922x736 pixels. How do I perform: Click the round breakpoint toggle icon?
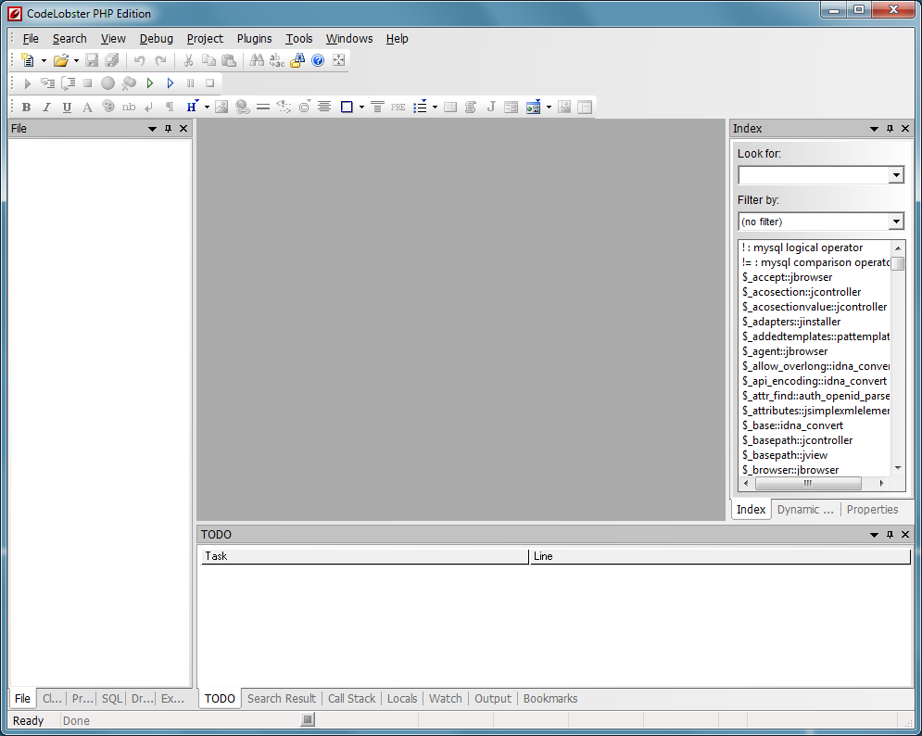pos(107,82)
